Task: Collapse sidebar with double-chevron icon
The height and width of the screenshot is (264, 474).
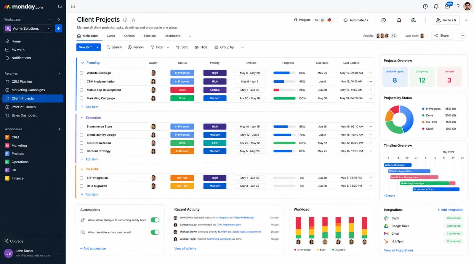Action: [59, 20]
